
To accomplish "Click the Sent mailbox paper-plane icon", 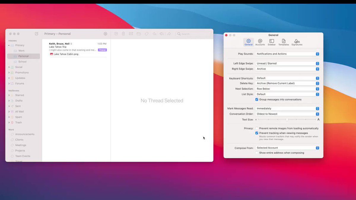I will point(12,106).
